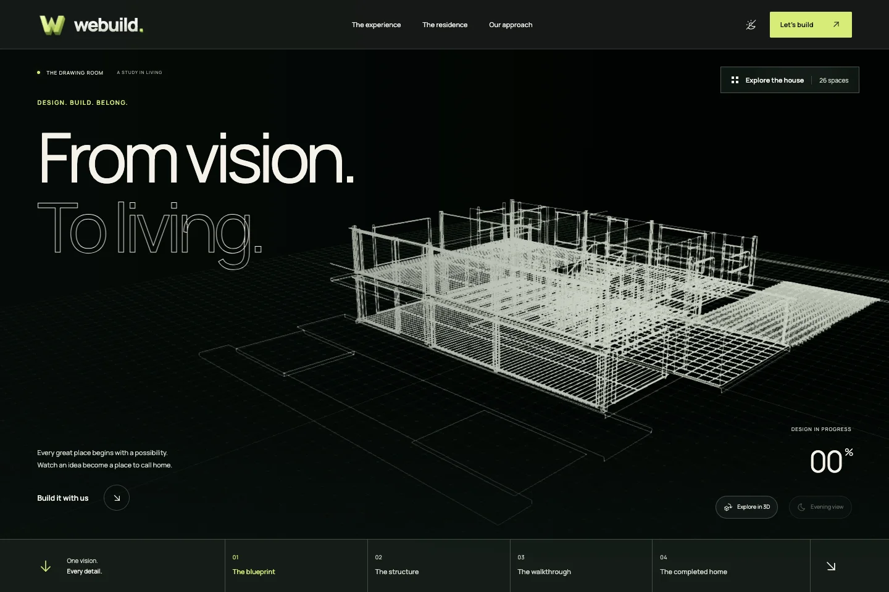
Task: Select the 04 The completed home tab
Action: click(x=731, y=566)
